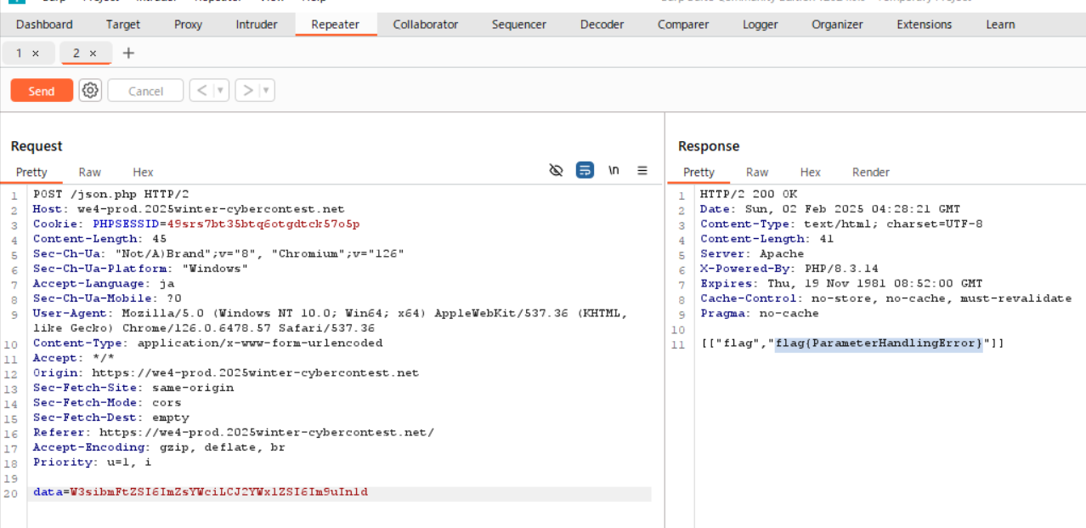
Task: Click the Origin header line
Action: click(226, 372)
